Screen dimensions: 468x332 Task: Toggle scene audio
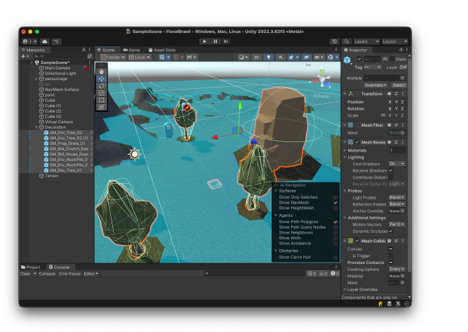[x=280, y=57]
